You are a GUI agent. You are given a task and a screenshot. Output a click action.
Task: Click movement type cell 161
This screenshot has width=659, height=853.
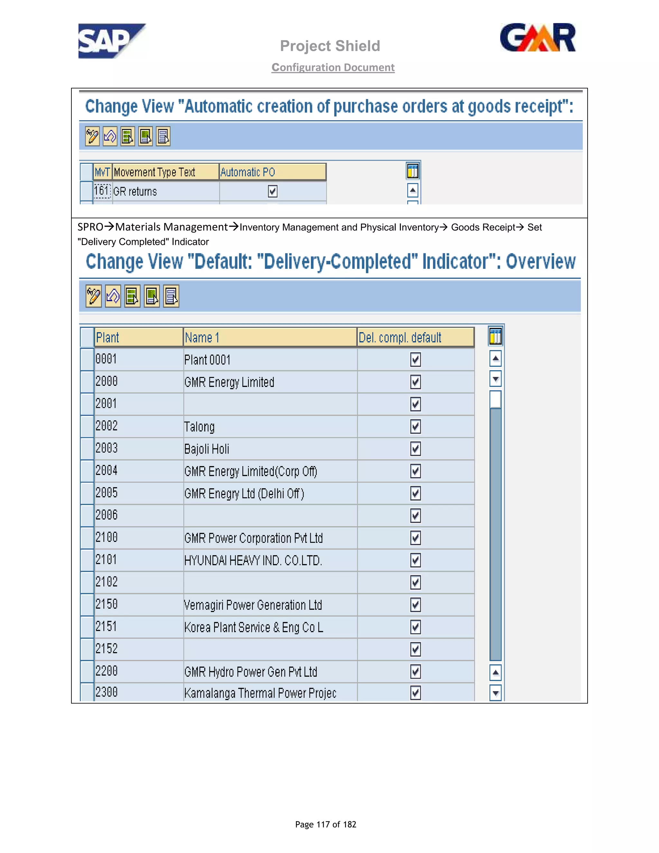[x=102, y=191]
